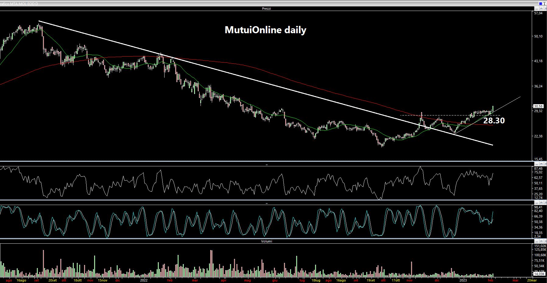Click the 50,34K volume scale value
547x283 pixels.
pyautogui.click(x=539, y=266)
